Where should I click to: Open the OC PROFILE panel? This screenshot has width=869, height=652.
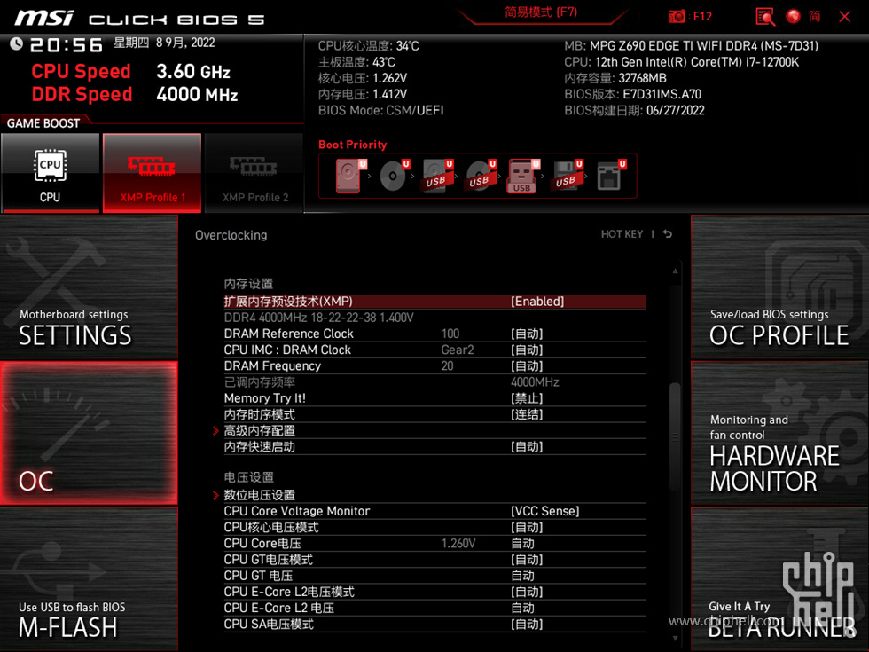click(x=779, y=287)
